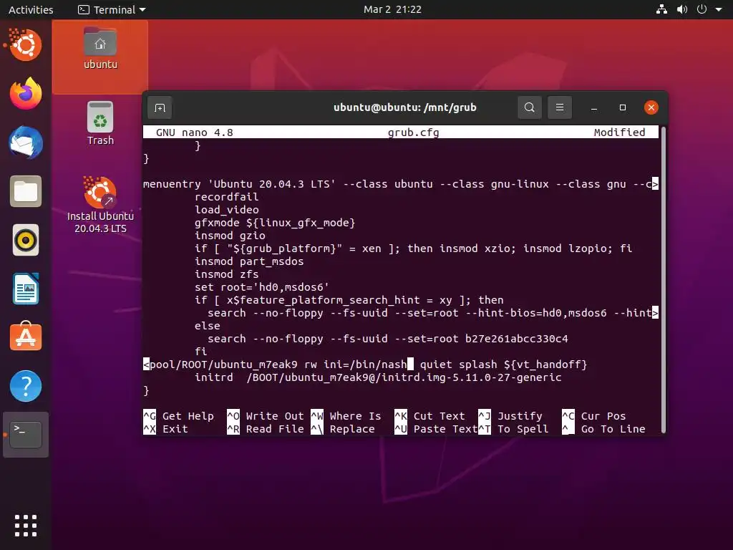The width and height of the screenshot is (733, 550).
Task: Click the insmod gzio line
Action: tap(230, 236)
